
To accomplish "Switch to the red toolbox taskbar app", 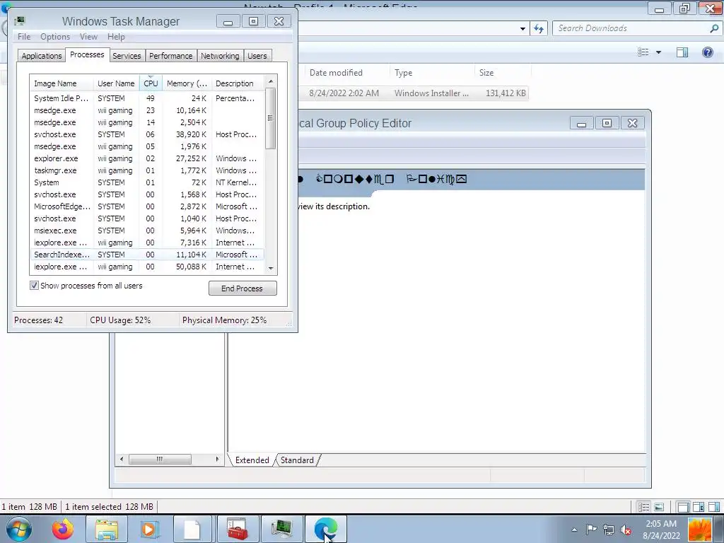I will (x=238, y=529).
